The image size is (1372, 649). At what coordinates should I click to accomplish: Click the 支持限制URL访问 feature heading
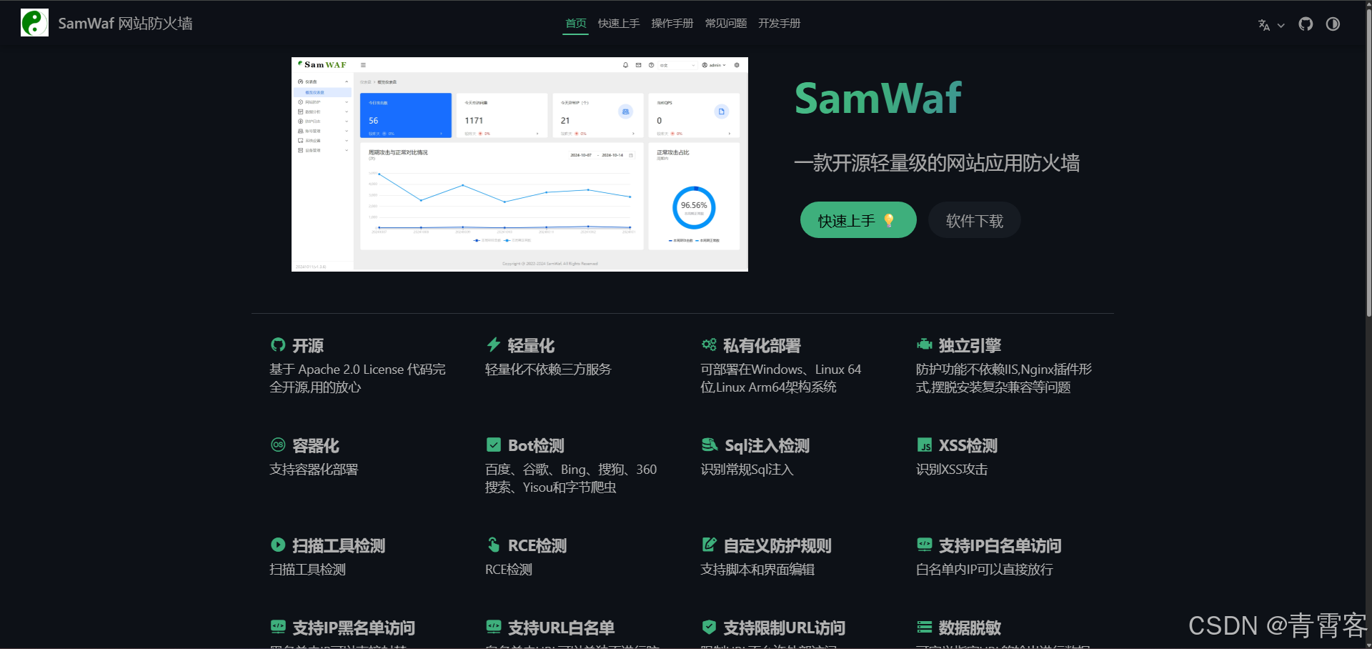pos(784,628)
